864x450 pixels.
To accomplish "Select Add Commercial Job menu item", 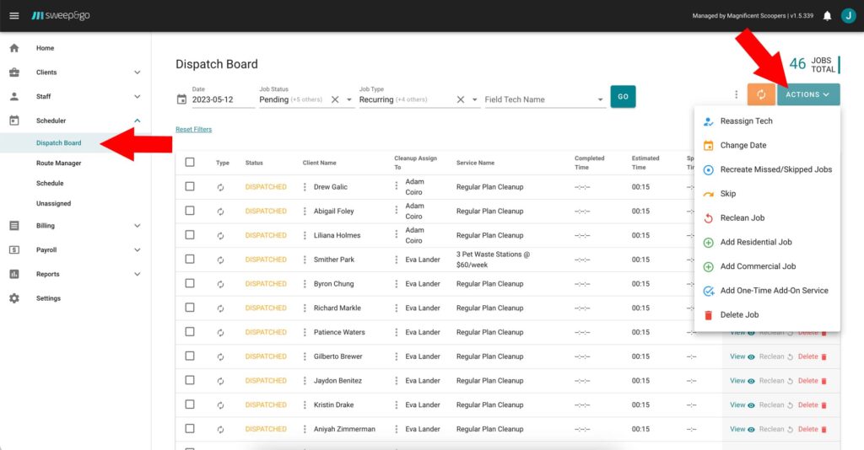I will tap(757, 266).
